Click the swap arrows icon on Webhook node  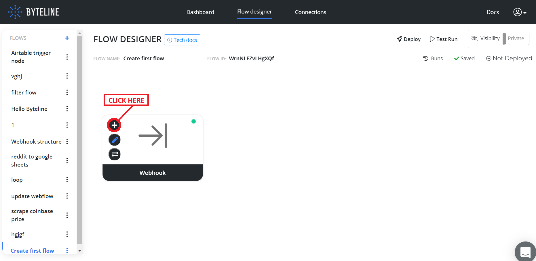point(114,154)
